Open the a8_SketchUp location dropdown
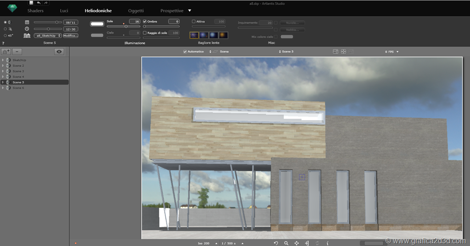 tap(48, 36)
